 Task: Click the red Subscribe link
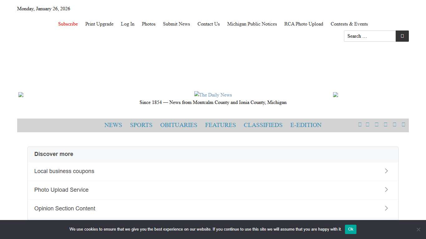coord(68,24)
